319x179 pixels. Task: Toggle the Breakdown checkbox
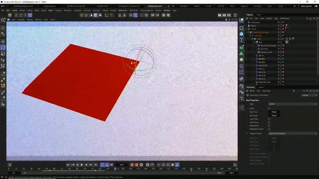(x=269, y=126)
